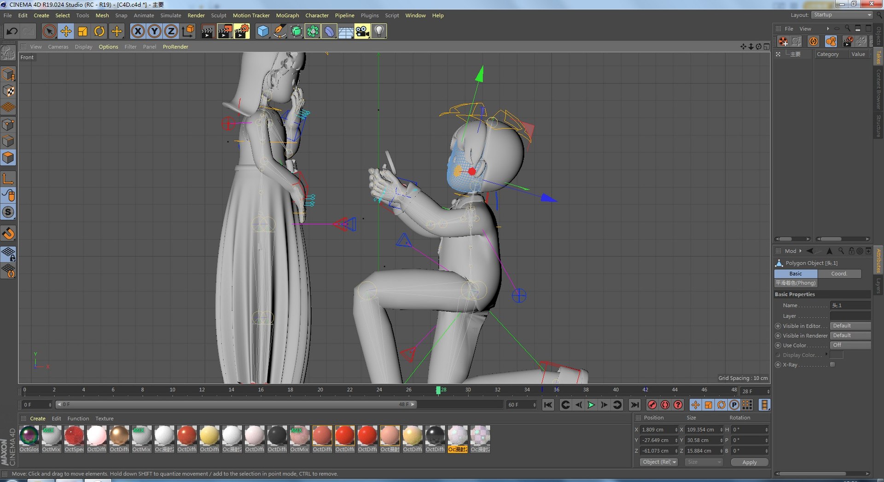Click the Record Active Objects button
This screenshot has height=482, width=884.
point(652,405)
